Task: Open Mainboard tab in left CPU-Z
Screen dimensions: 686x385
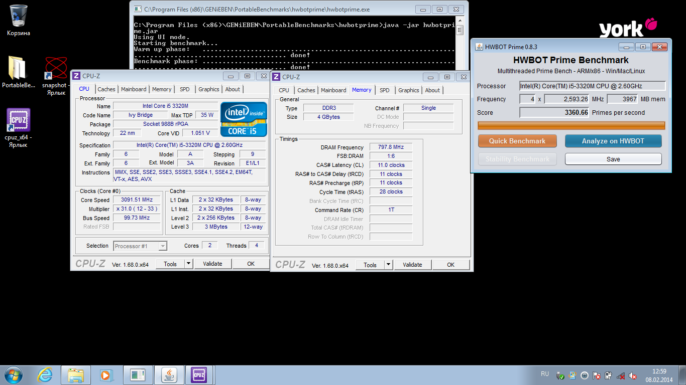Action: 134,89
